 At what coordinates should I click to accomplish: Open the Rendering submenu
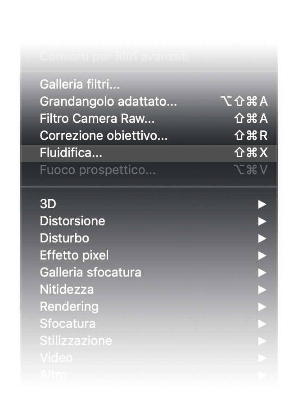click(69, 307)
